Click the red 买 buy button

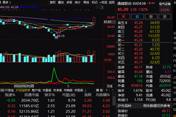124,16
